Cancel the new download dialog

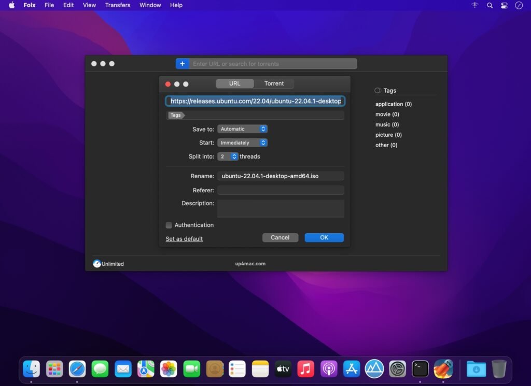click(280, 237)
